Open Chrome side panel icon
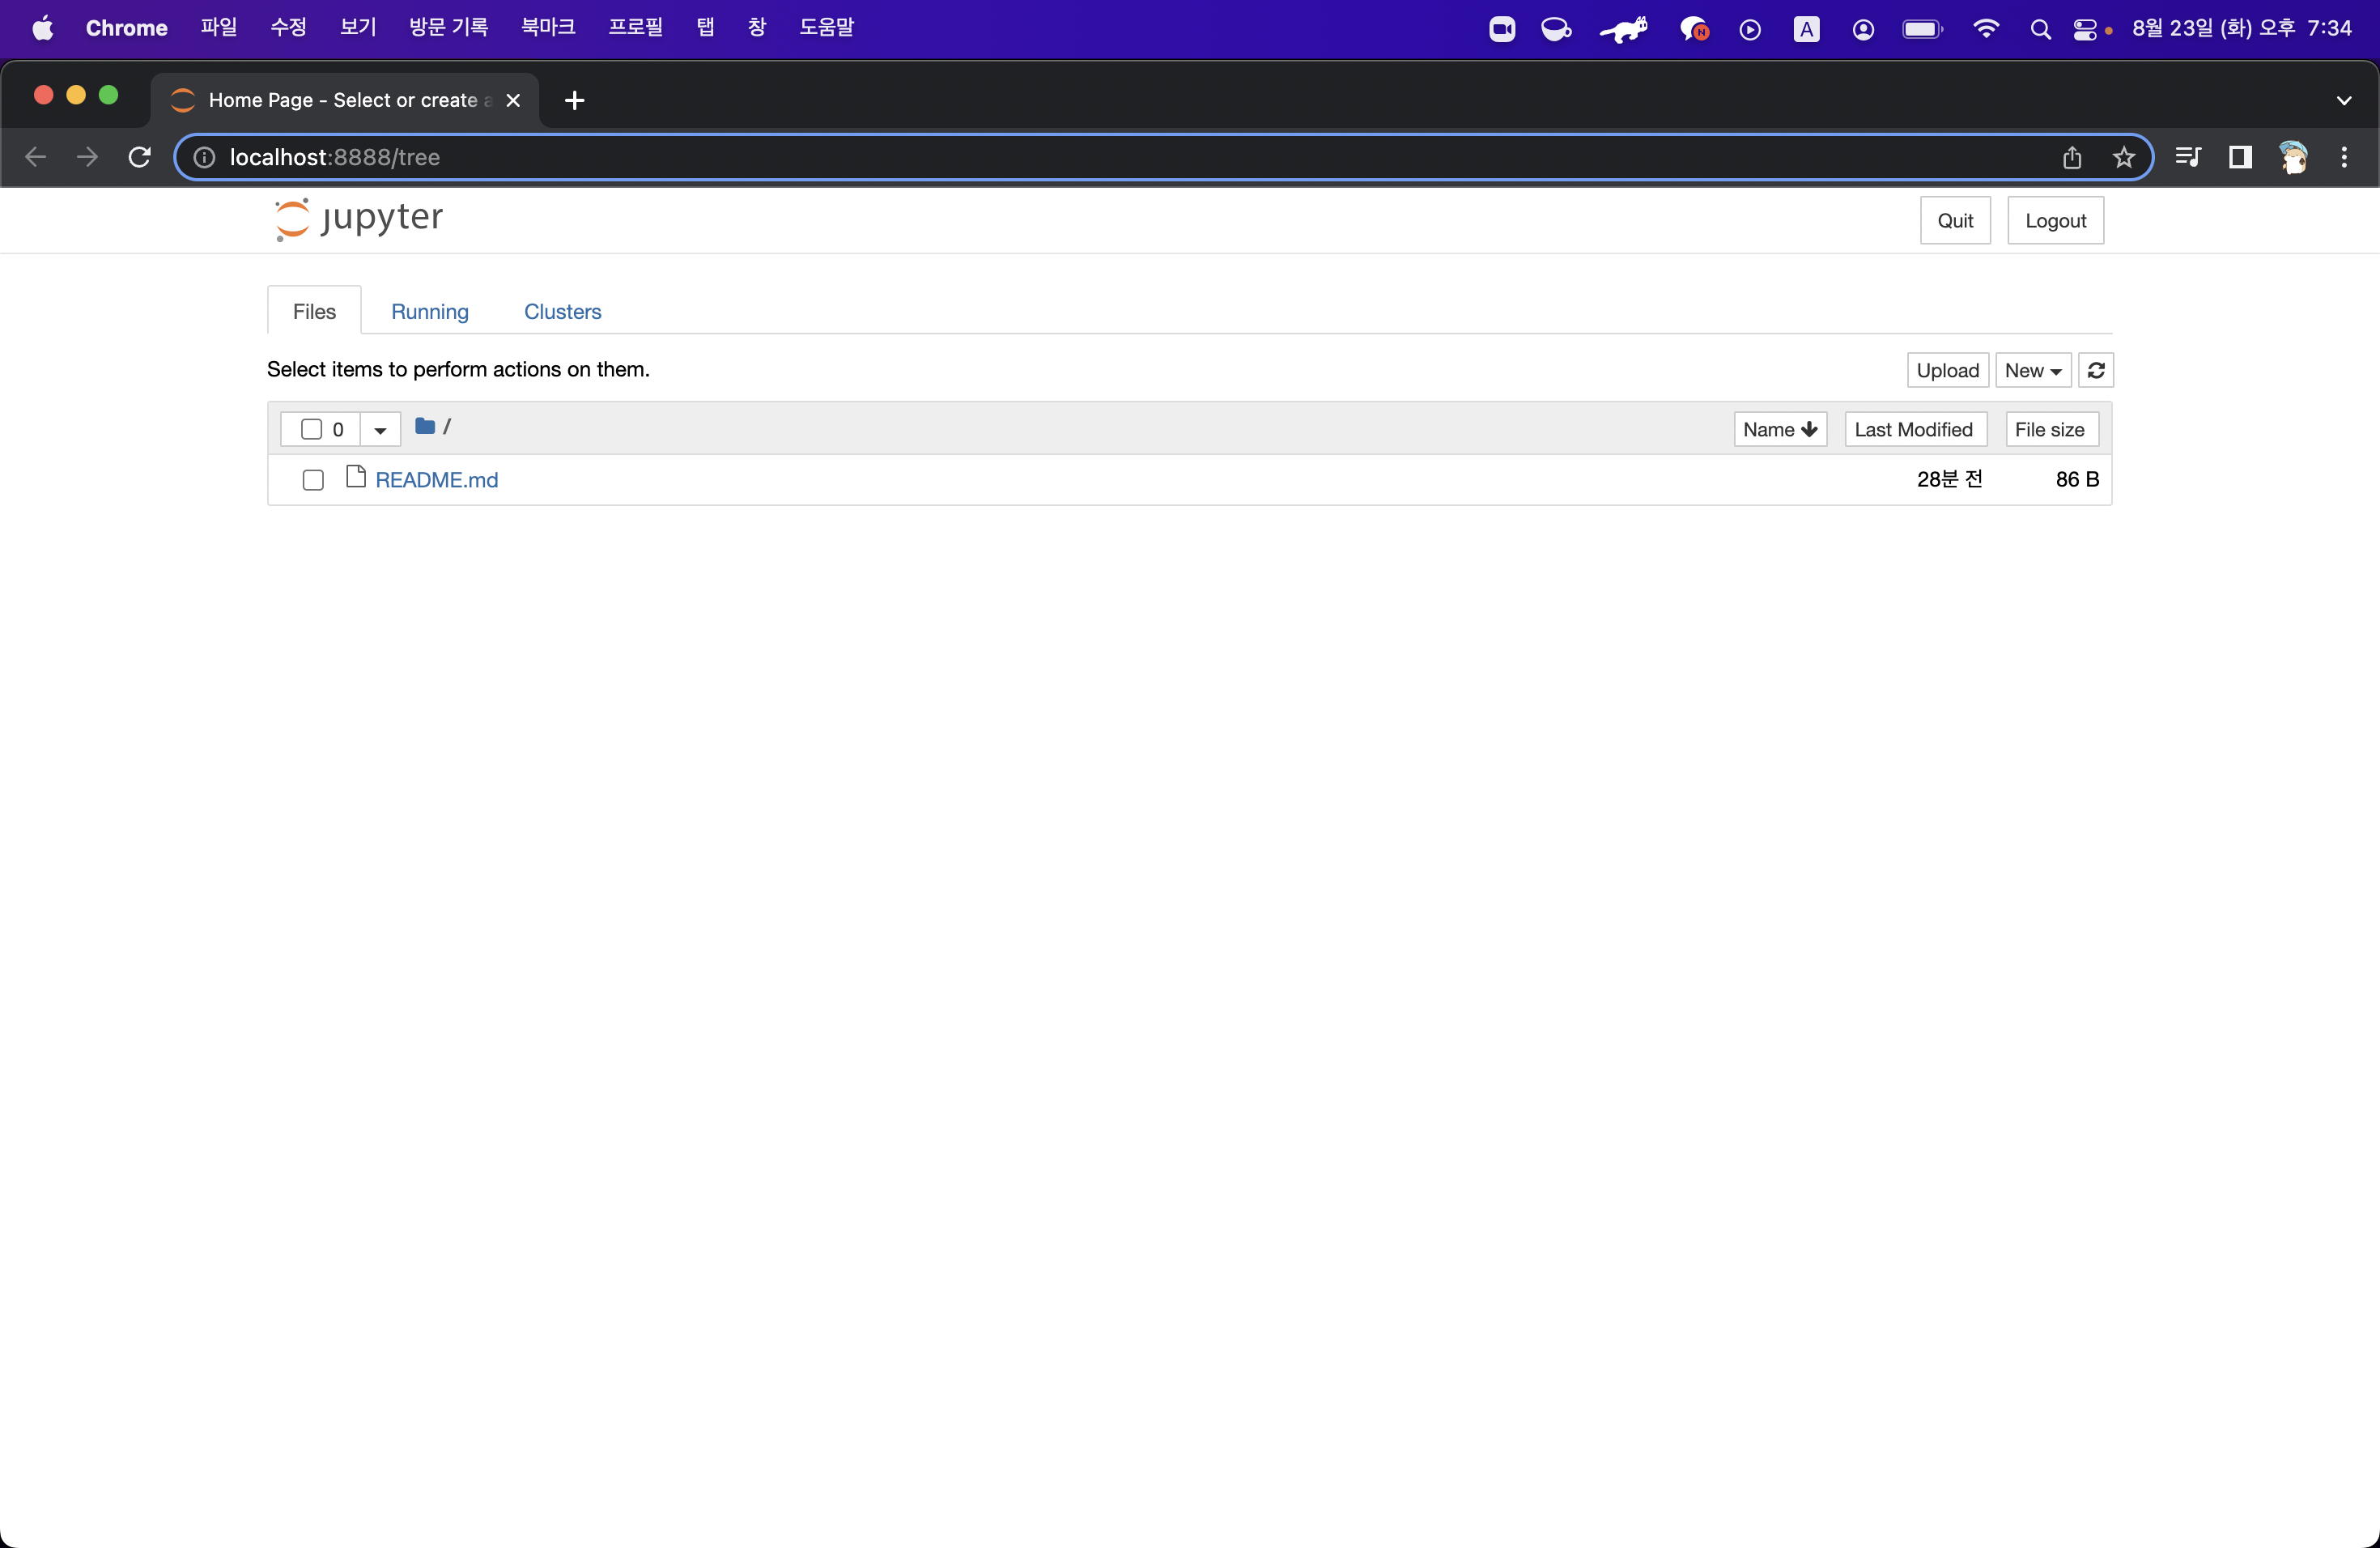The height and width of the screenshot is (1548, 2380). tap(2239, 157)
